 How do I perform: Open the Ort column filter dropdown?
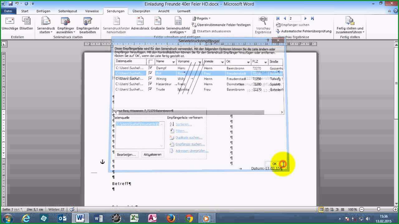pos(248,62)
